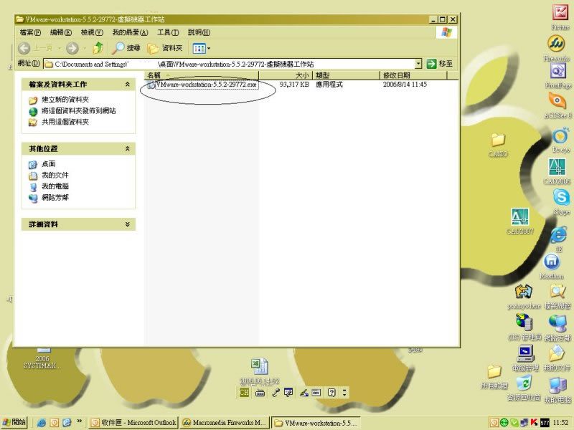Click the language bar keyboard icon
Screen dimensions: 574x430
[260, 393]
